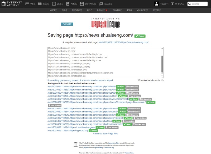Open the Web section icon

click(x=27, y=4)
